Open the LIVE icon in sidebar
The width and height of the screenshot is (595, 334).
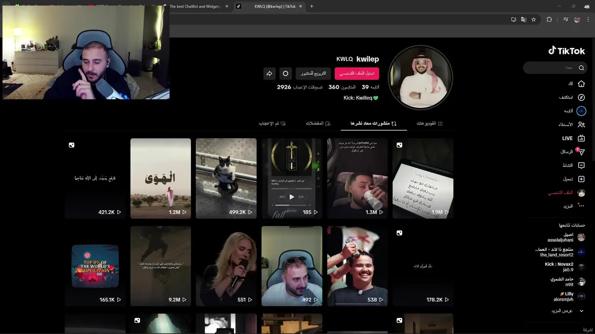click(x=581, y=138)
